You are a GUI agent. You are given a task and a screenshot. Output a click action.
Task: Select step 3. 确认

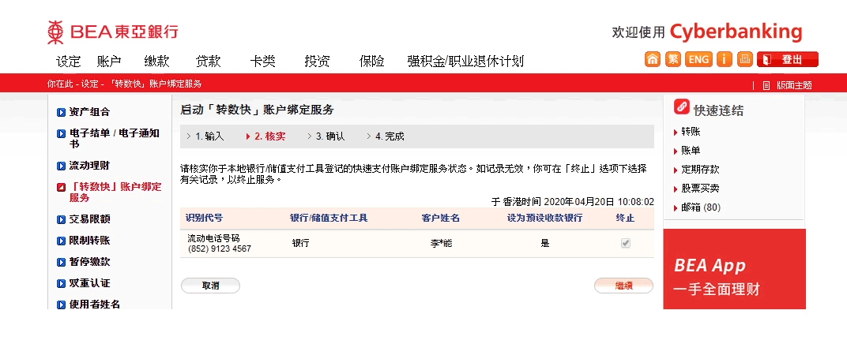tap(330, 136)
